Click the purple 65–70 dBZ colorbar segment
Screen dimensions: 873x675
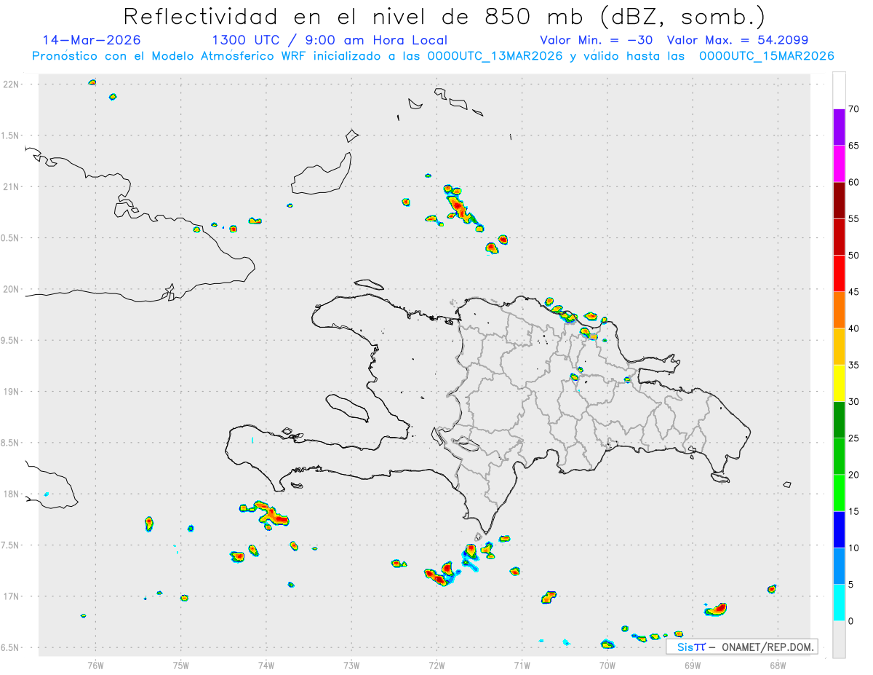(x=839, y=127)
